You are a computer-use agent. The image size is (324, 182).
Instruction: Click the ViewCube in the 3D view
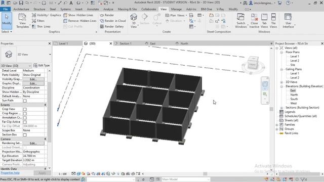[x=253, y=63]
